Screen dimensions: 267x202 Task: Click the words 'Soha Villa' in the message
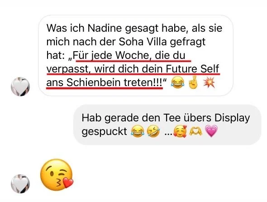(x=143, y=42)
